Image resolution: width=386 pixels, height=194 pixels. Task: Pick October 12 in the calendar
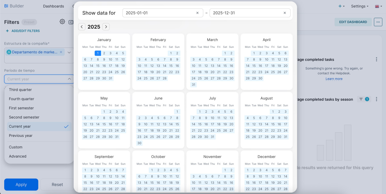coord(177,177)
